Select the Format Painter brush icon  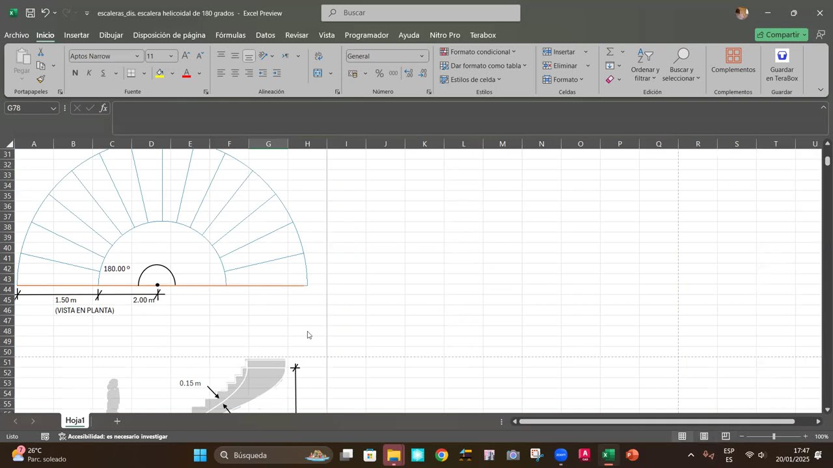pos(40,79)
